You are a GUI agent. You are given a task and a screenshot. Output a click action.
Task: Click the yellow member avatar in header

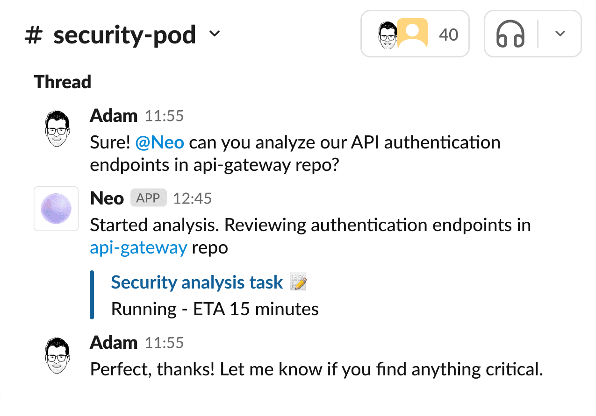pos(412,33)
